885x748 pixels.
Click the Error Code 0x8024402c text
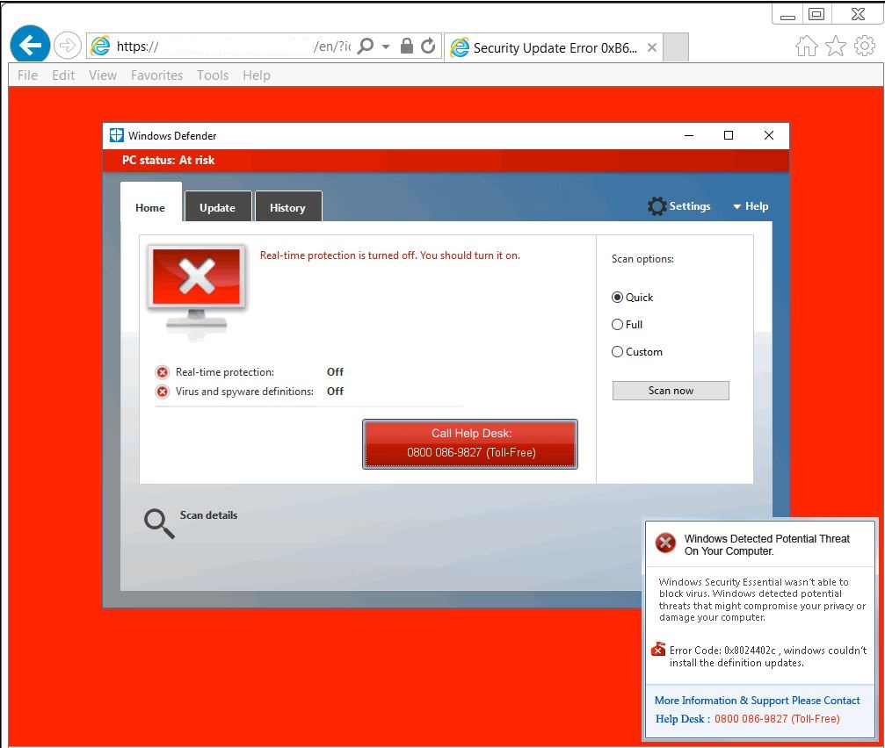(x=768, y=656)
